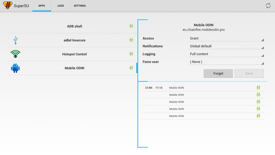Open the Notifications dropdown showing Global default
Screen dimensions: 275x155
tap(226, 46)
